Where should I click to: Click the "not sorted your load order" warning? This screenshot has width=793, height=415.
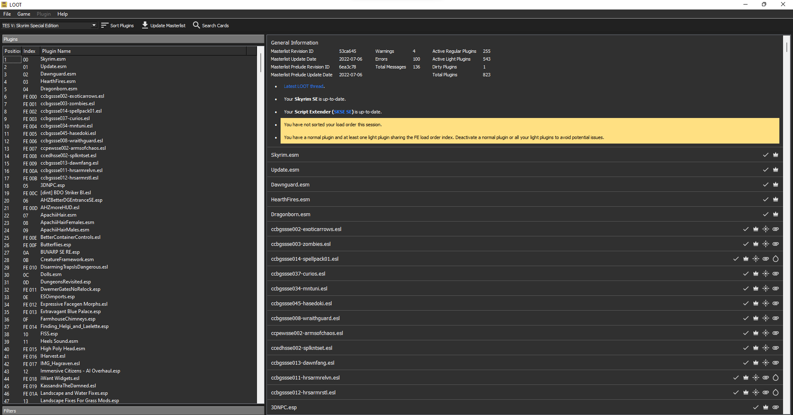333,125
